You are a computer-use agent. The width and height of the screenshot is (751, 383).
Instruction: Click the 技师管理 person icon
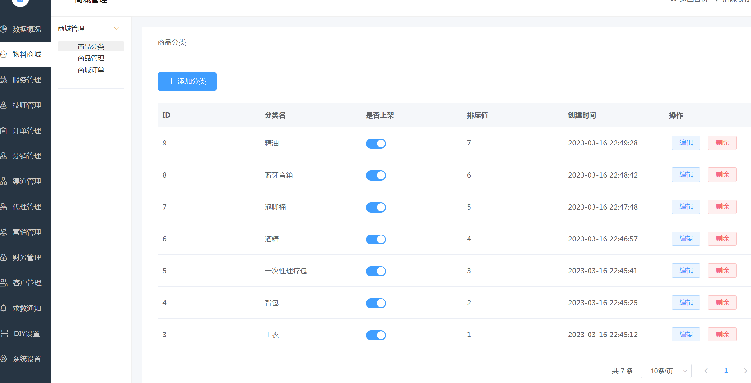click(x=4, y=105)
